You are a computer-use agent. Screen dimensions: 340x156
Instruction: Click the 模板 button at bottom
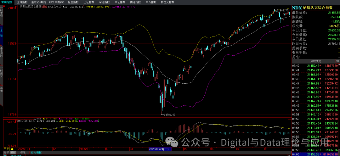[13, 153]
